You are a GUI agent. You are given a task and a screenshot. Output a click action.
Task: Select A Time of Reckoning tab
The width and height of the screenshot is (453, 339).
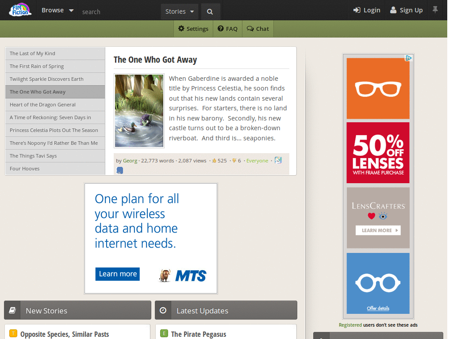click(55, 117)
